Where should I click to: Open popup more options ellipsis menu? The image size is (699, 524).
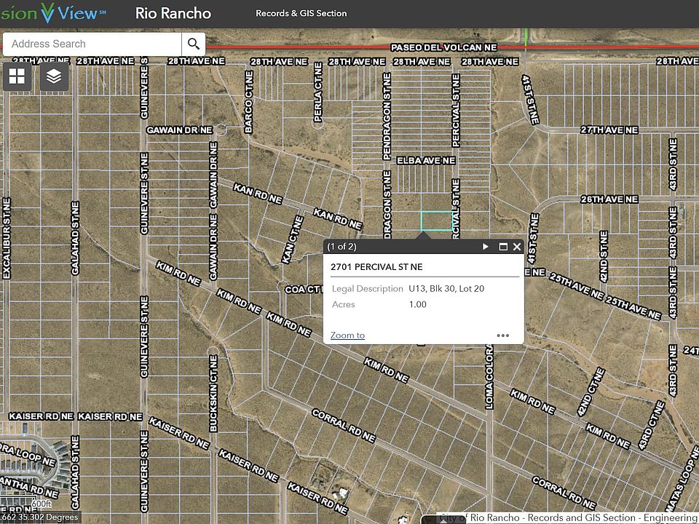pos(502,336)
